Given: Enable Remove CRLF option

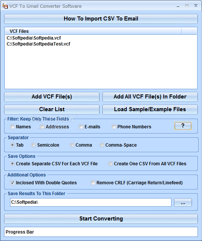Looking at the screenshot, I should pyautogui.click(x=93, y=182).
